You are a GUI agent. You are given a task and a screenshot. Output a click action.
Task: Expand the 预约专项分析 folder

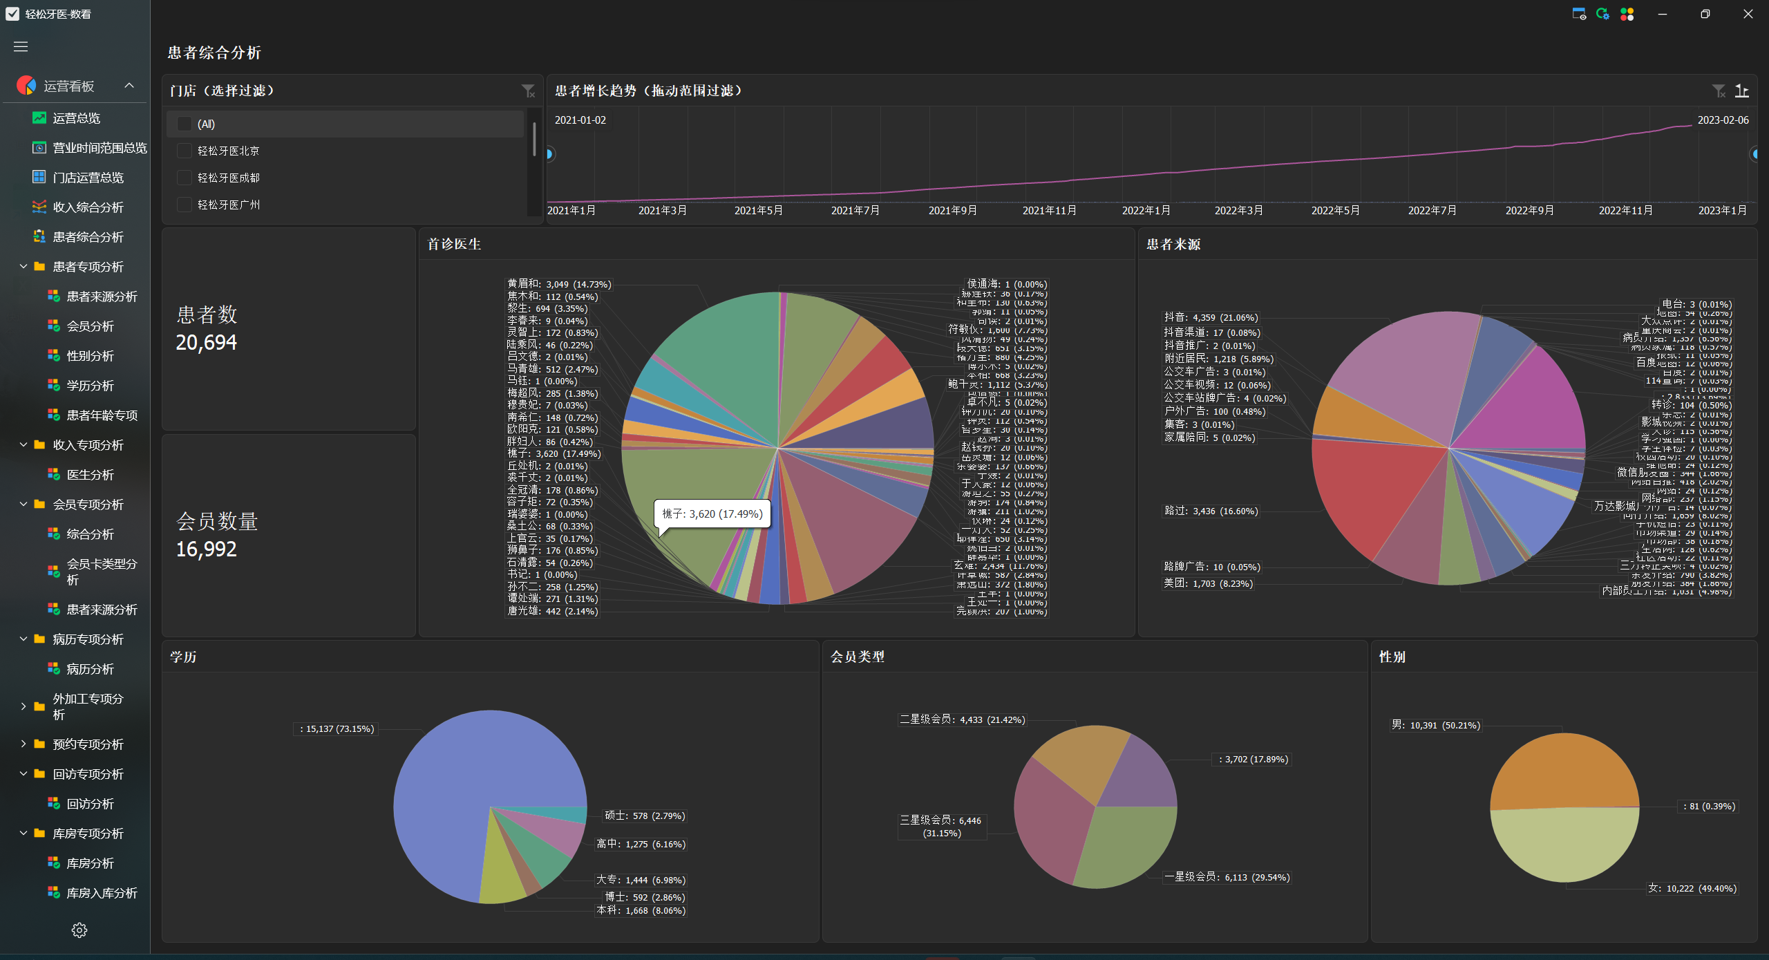pos(23,744)
